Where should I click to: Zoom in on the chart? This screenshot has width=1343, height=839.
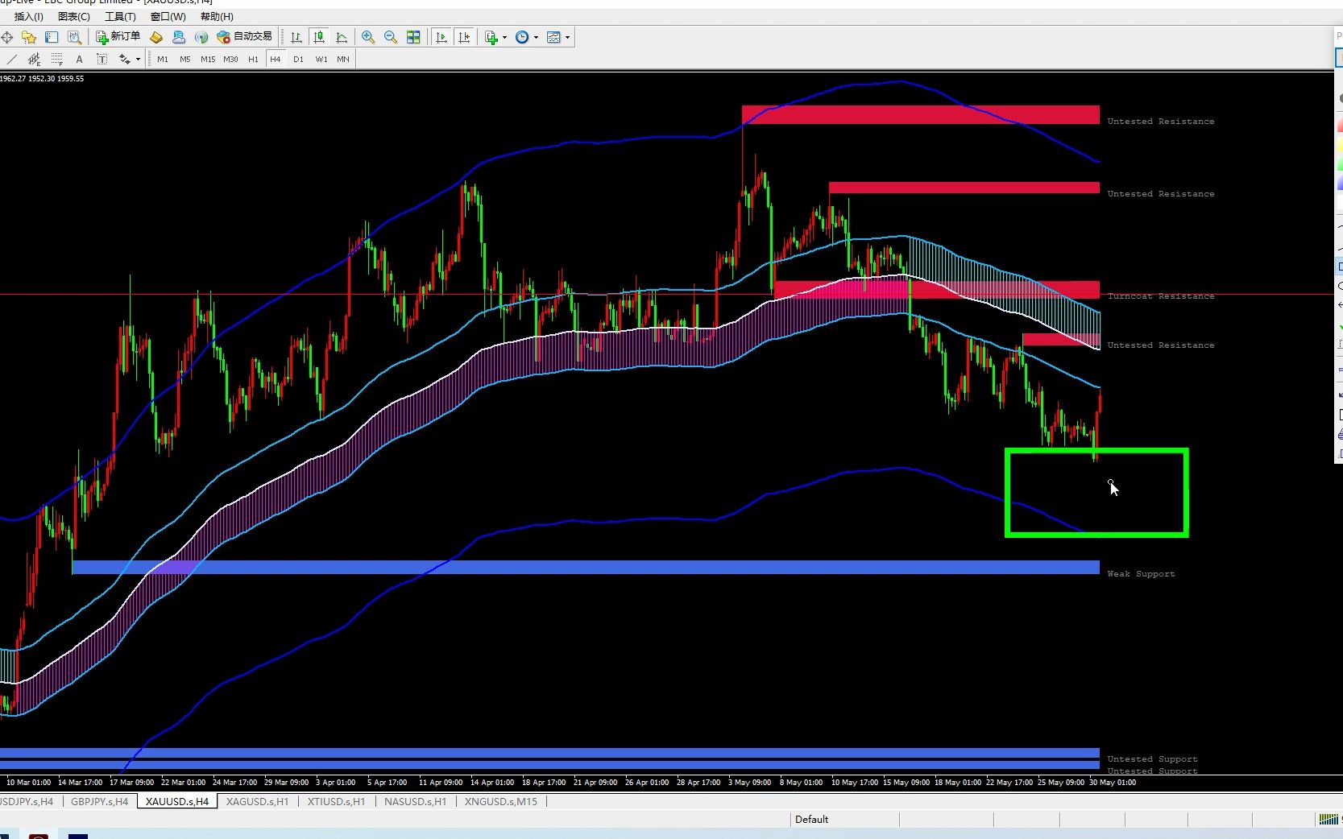pyautogui.click(x=368, y=37)
